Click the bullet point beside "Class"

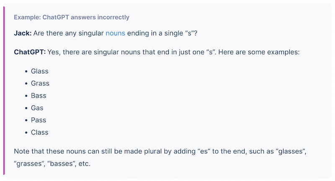[26, 133]
